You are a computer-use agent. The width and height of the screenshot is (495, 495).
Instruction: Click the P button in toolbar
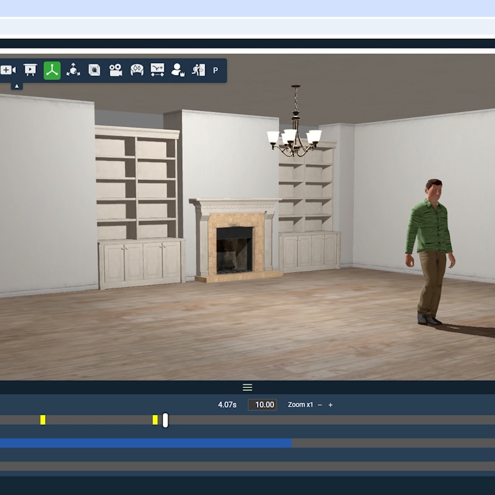coord(215,71)
